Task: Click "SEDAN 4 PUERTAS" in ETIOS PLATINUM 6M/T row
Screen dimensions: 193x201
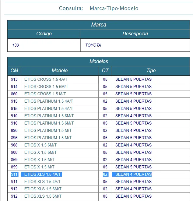Action: pos(133,116)
